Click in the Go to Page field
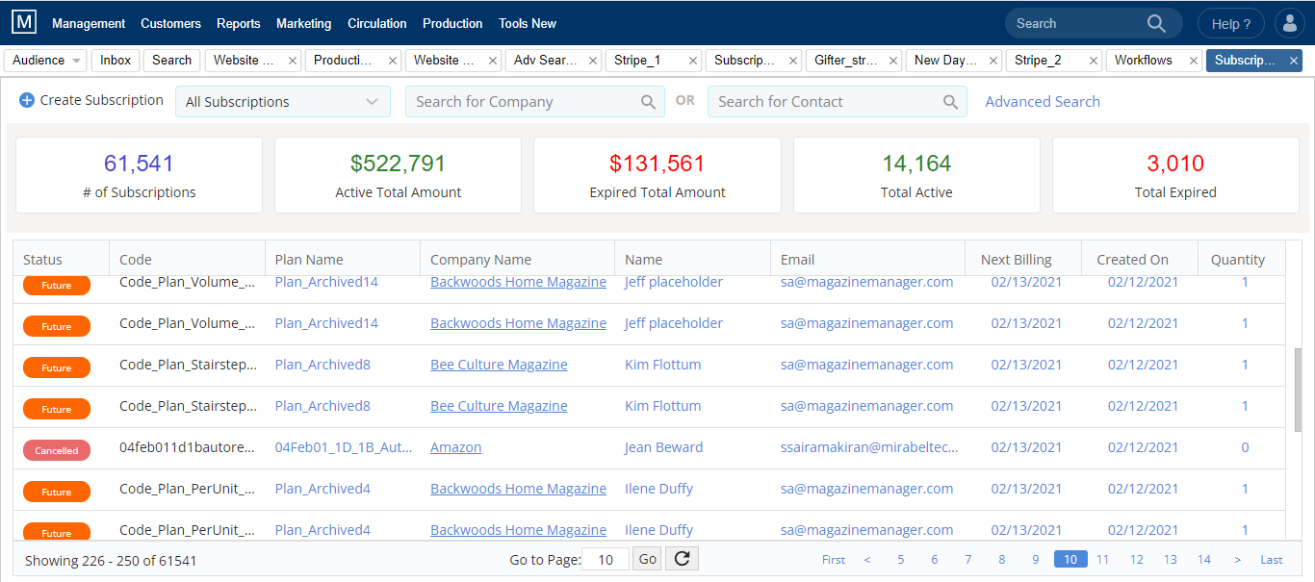The image size is (1315, 582). (x=606, y=559)
